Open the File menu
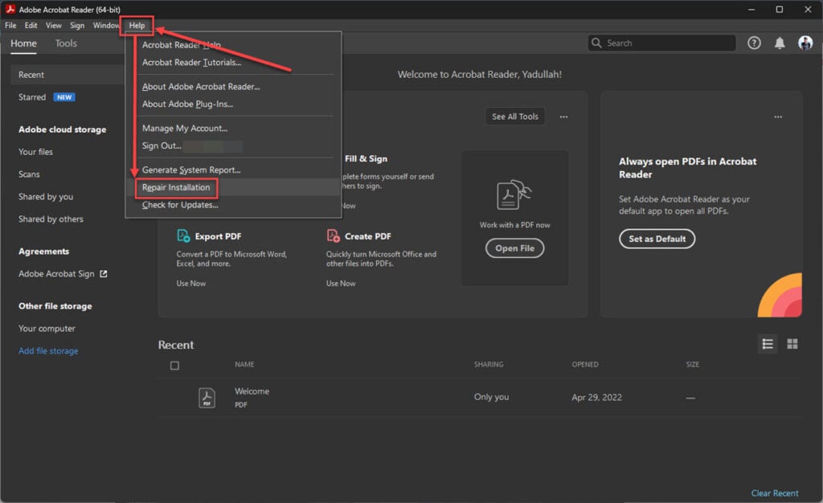Image resolution: width=823 pixels, height=503 pixels. pos(10,25)
